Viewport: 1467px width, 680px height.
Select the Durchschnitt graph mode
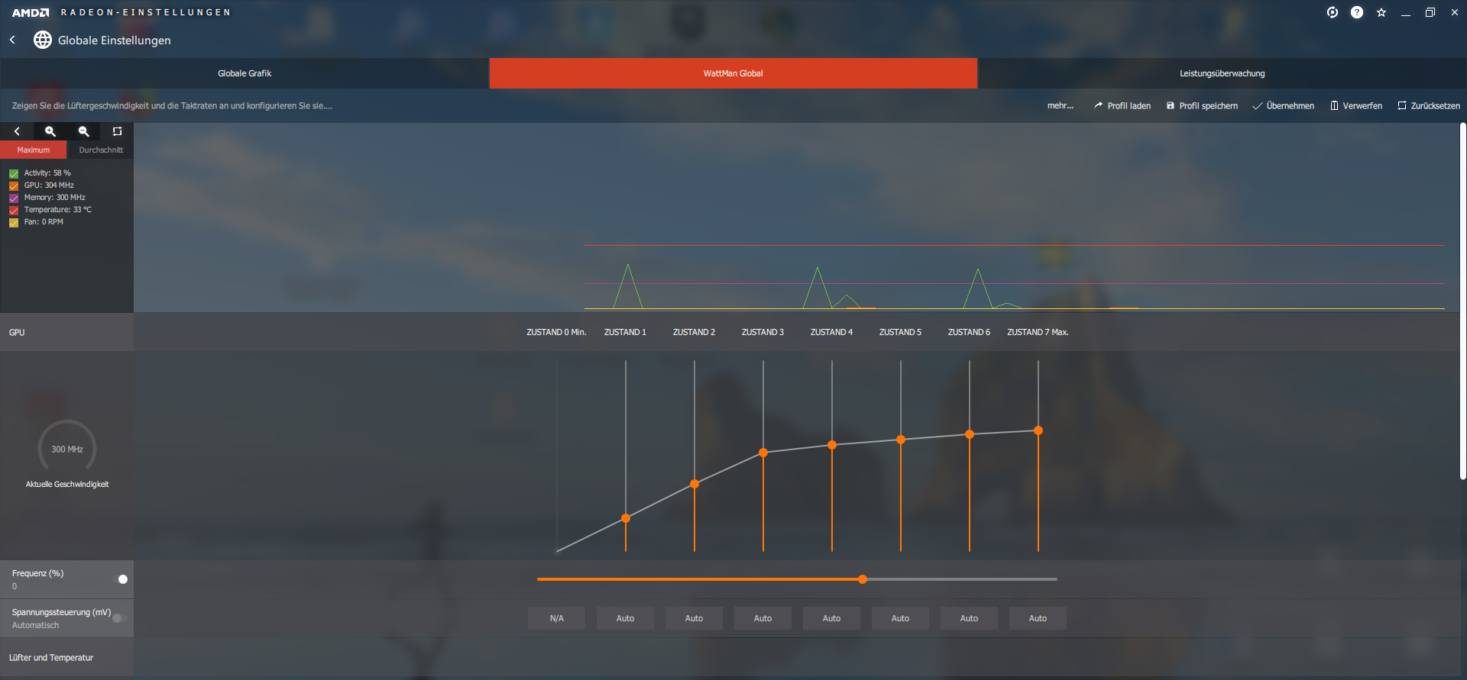coord(101,150)
